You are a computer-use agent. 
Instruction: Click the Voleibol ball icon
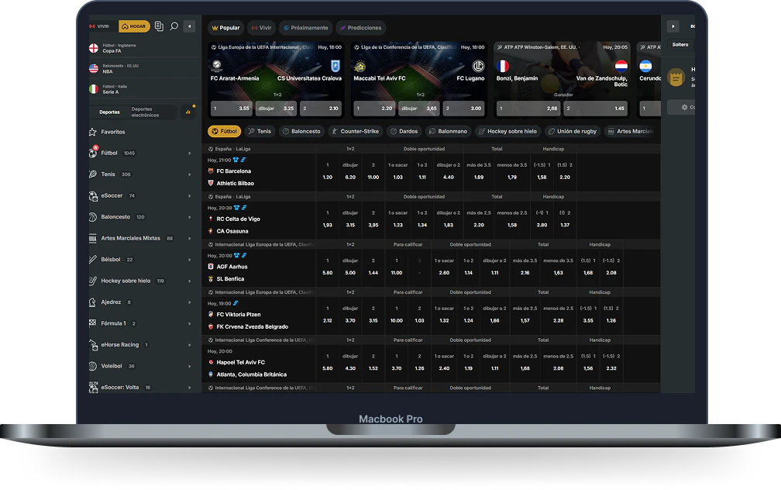click(x=93, y=366)
